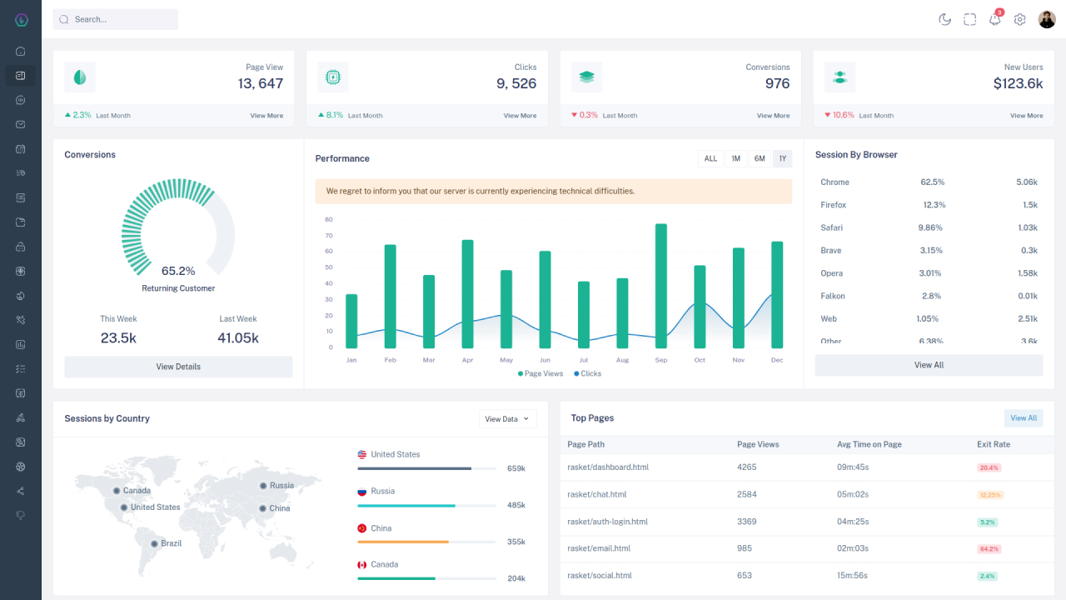This screenshot has width=1066, height=600.
Task: Select the Calendar icon in the sidebar
Action: [21, 148]
